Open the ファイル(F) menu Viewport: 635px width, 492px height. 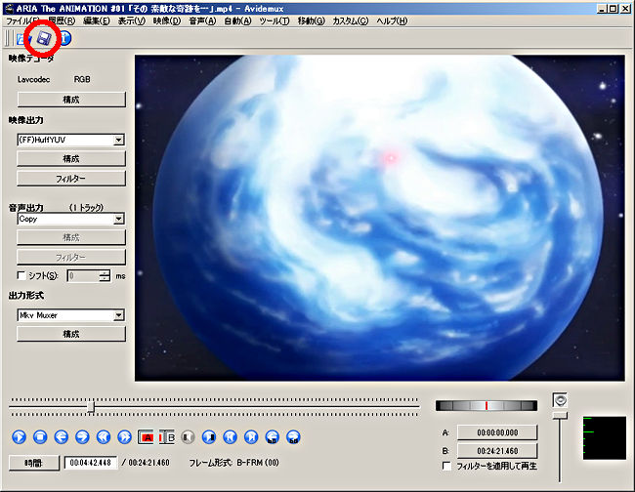pyautogui.click(x=22, y=21)
